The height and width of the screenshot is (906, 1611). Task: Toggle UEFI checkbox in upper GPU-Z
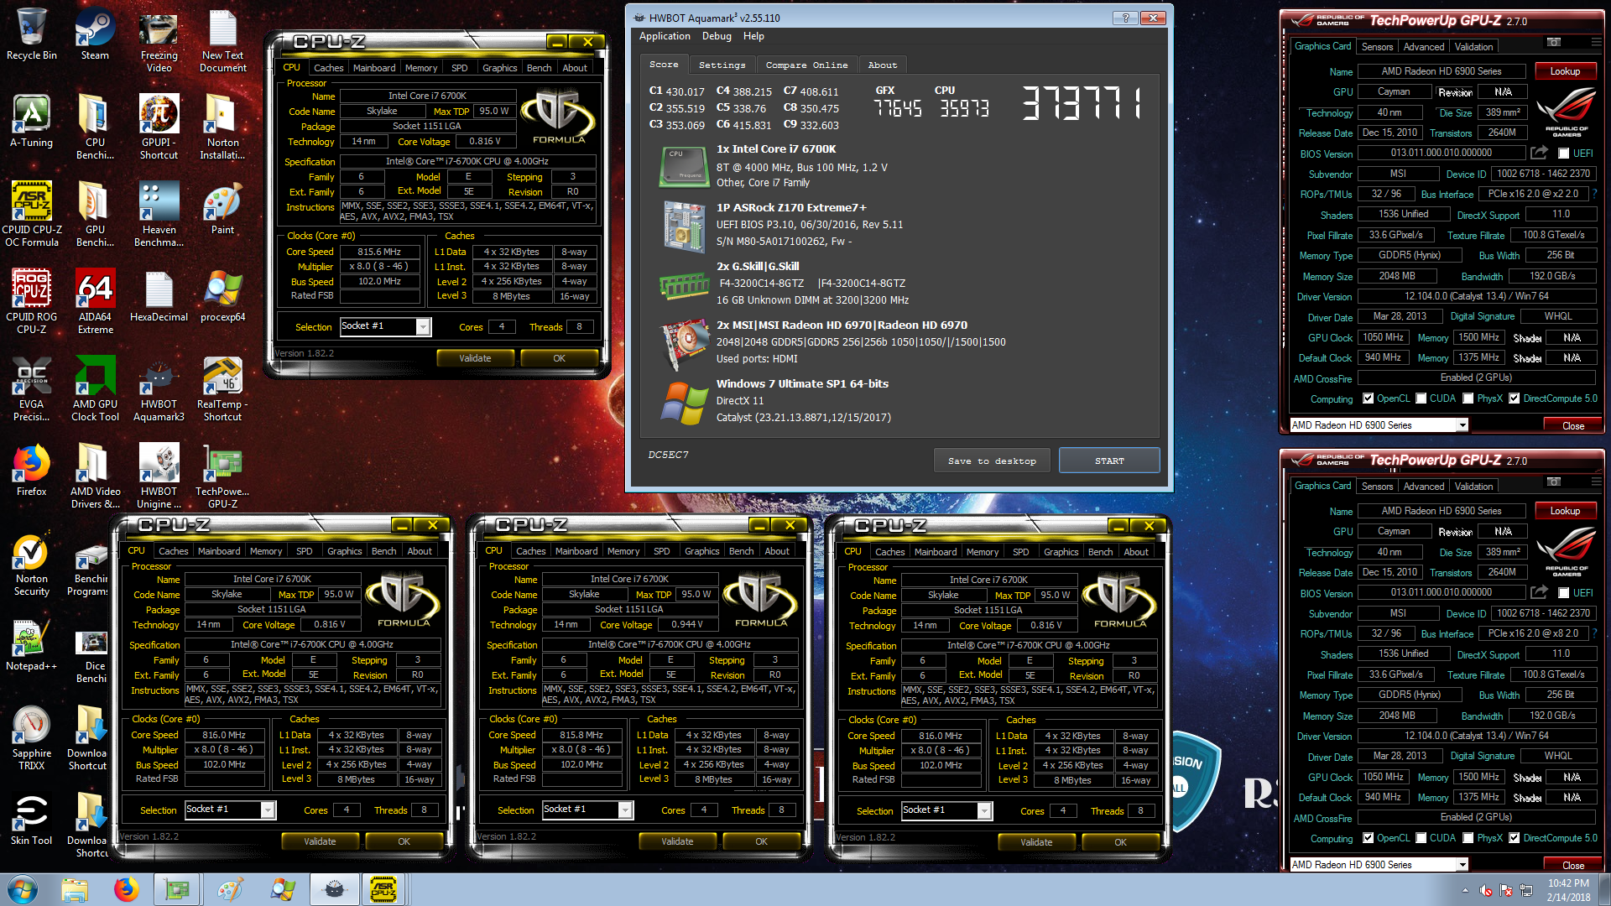(x=1563, y=154)
